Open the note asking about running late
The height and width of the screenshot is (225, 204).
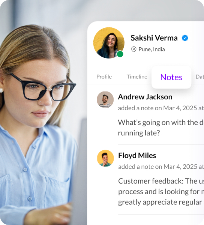tap(161, 127)
